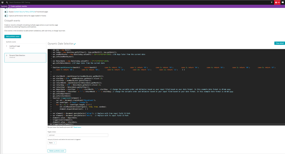The width and height of the screenshot is (285, 154).
Task: Click Add synthetic event button
Action: tap(13, 37)
